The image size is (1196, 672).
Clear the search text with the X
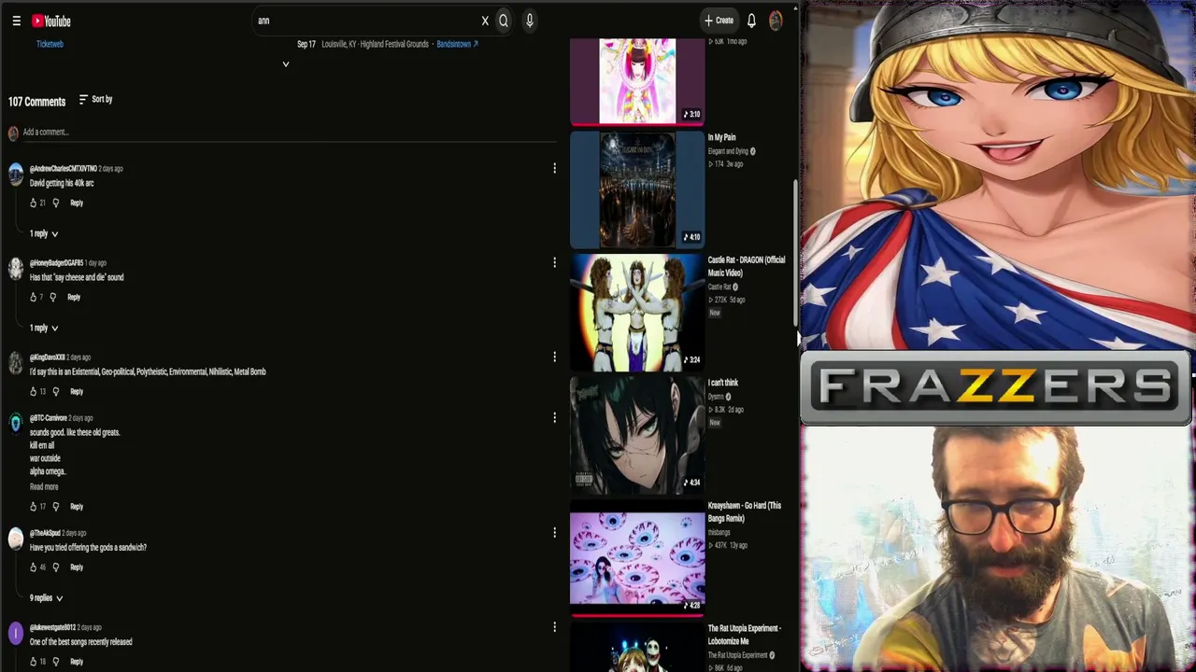click(x=485, y=21)
